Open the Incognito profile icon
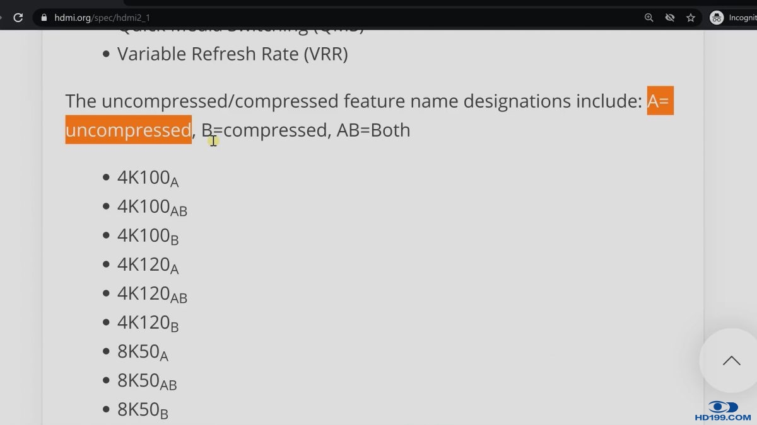 click(x=717, y=18)
